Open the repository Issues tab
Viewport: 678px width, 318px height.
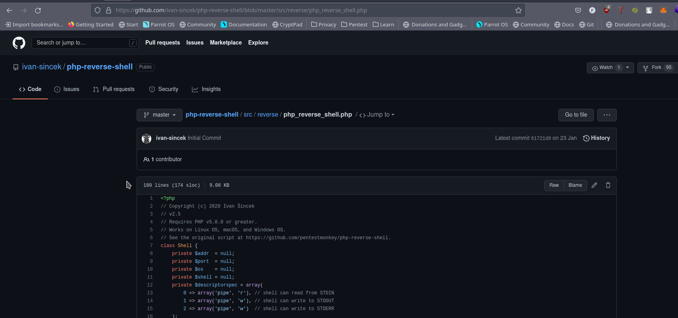coord(67,89)
